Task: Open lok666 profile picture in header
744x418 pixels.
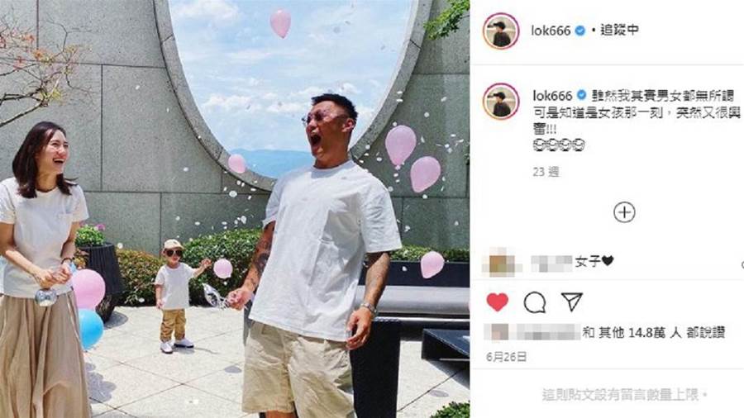Action: click(501, 31)
